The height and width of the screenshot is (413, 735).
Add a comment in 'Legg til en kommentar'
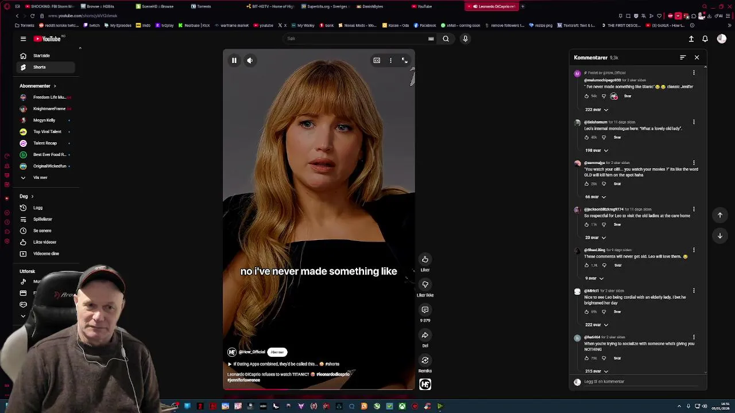click(x=641, y=381)
